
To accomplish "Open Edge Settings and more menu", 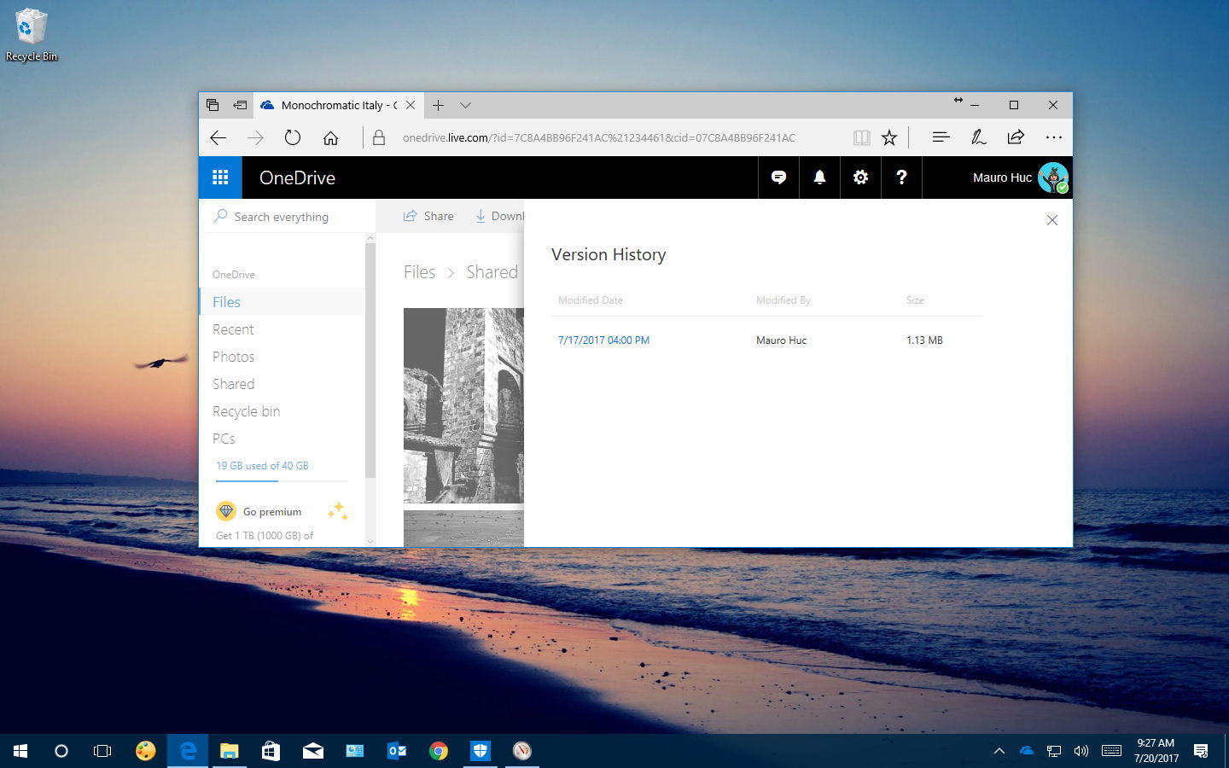I will tap(1054, 137).
